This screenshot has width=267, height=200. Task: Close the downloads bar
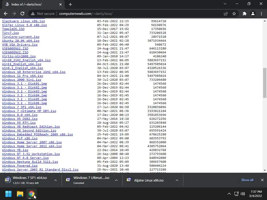click(262, 180)
